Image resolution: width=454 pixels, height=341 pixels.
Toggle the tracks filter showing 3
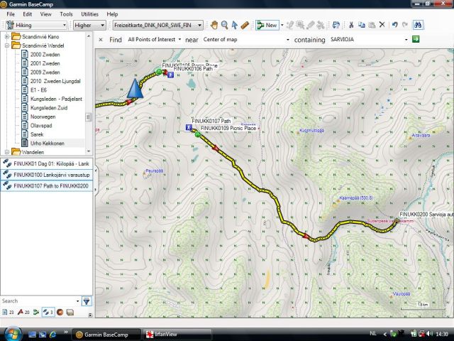[48, 312]
